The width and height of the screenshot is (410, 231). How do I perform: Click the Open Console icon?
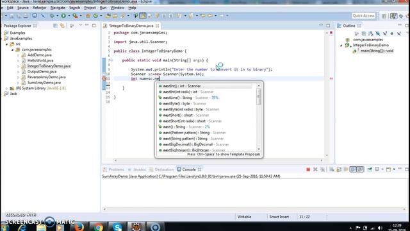(x=389, y=169)
